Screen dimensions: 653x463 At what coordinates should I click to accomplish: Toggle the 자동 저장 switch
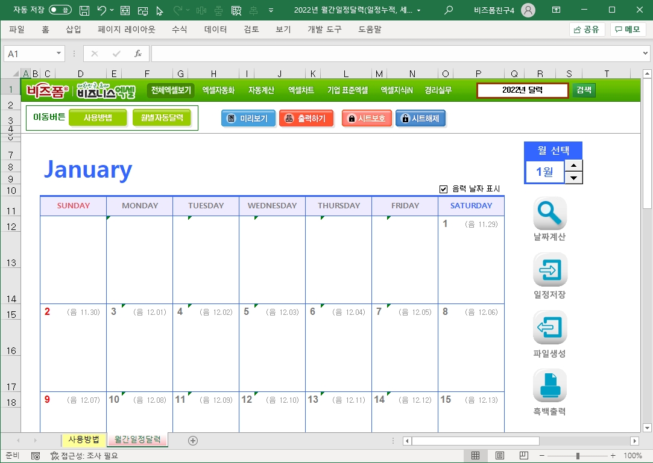pos(60,10)
